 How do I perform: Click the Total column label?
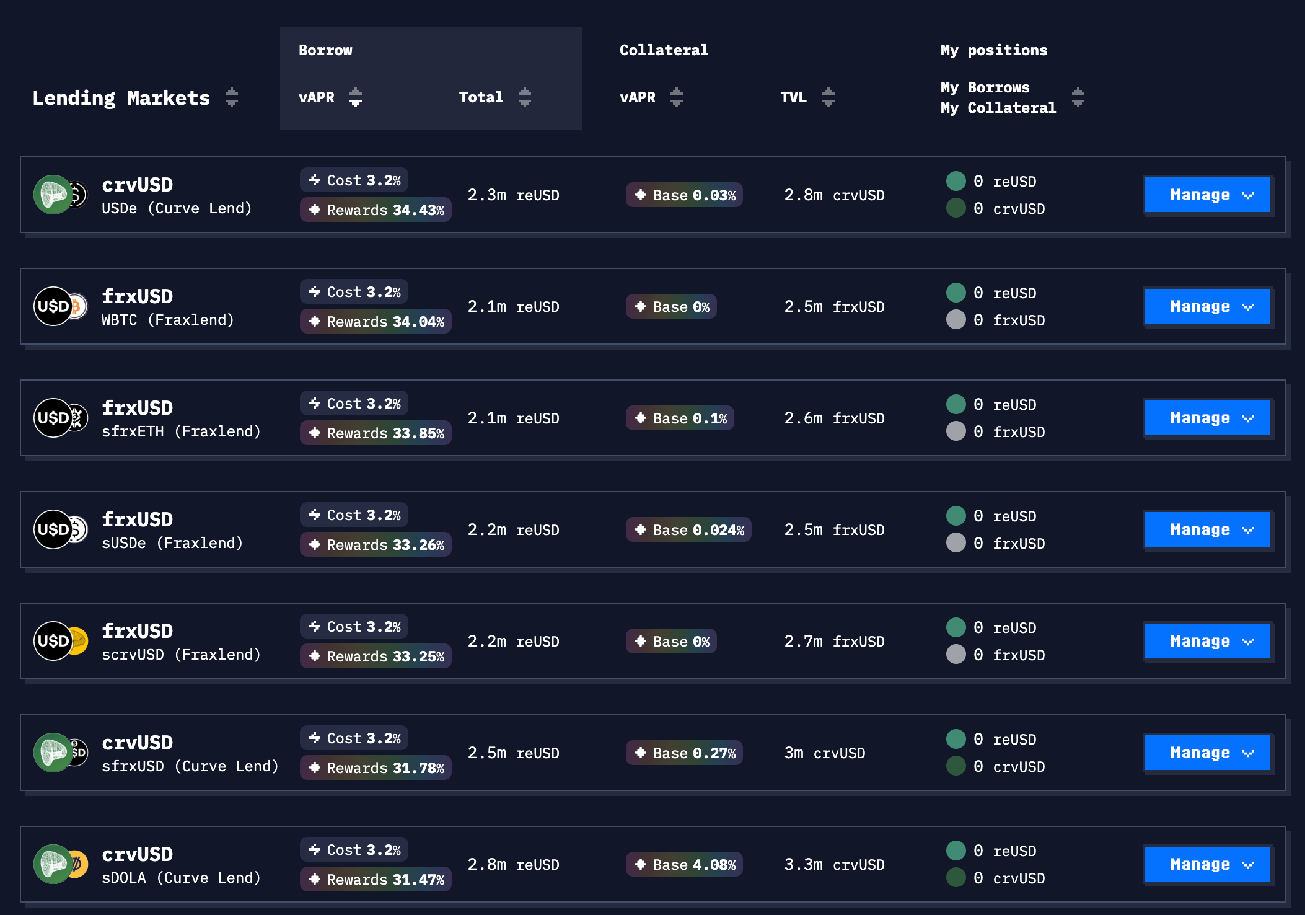[x=481, y=97]
